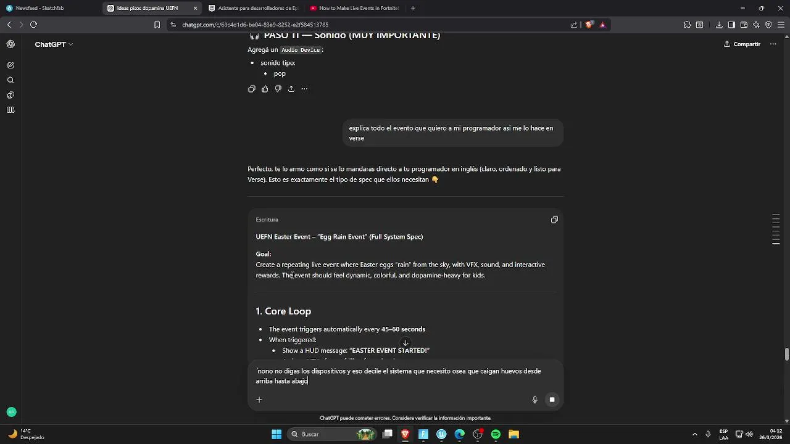790x444 pixels.
Task: Click the Compartir share button
Action: [x=742, y=44]
